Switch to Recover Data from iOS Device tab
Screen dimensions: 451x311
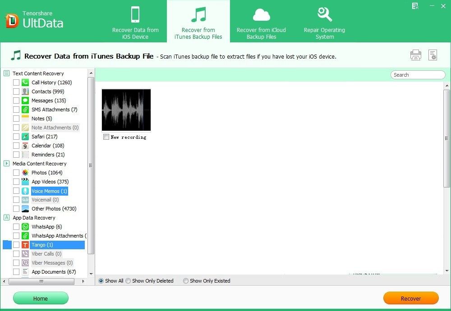(x=135, y=21)
